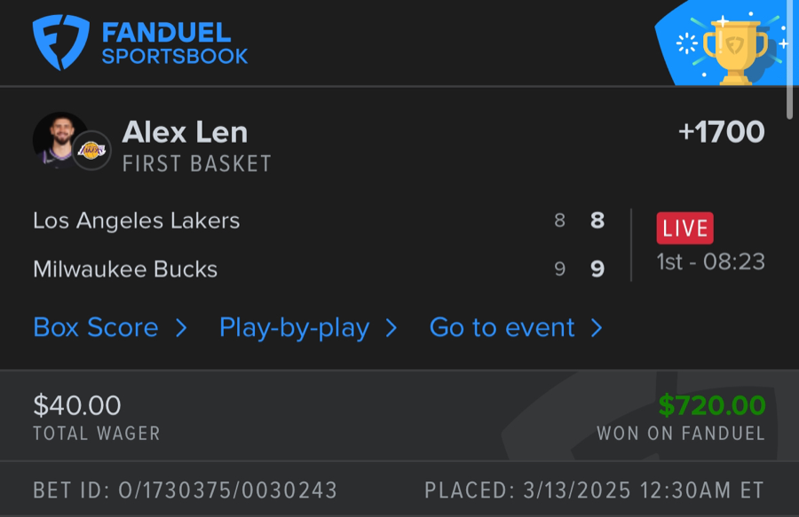This screenshot has width=799, height=517.
Task: Click the 1st quarter game clock
Action: coord(710,262)
